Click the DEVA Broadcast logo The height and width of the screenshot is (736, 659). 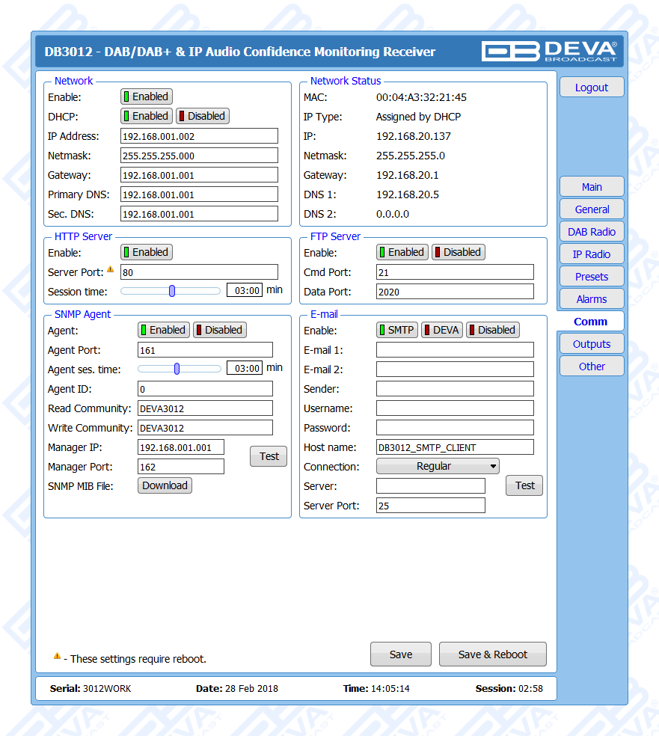549,51
